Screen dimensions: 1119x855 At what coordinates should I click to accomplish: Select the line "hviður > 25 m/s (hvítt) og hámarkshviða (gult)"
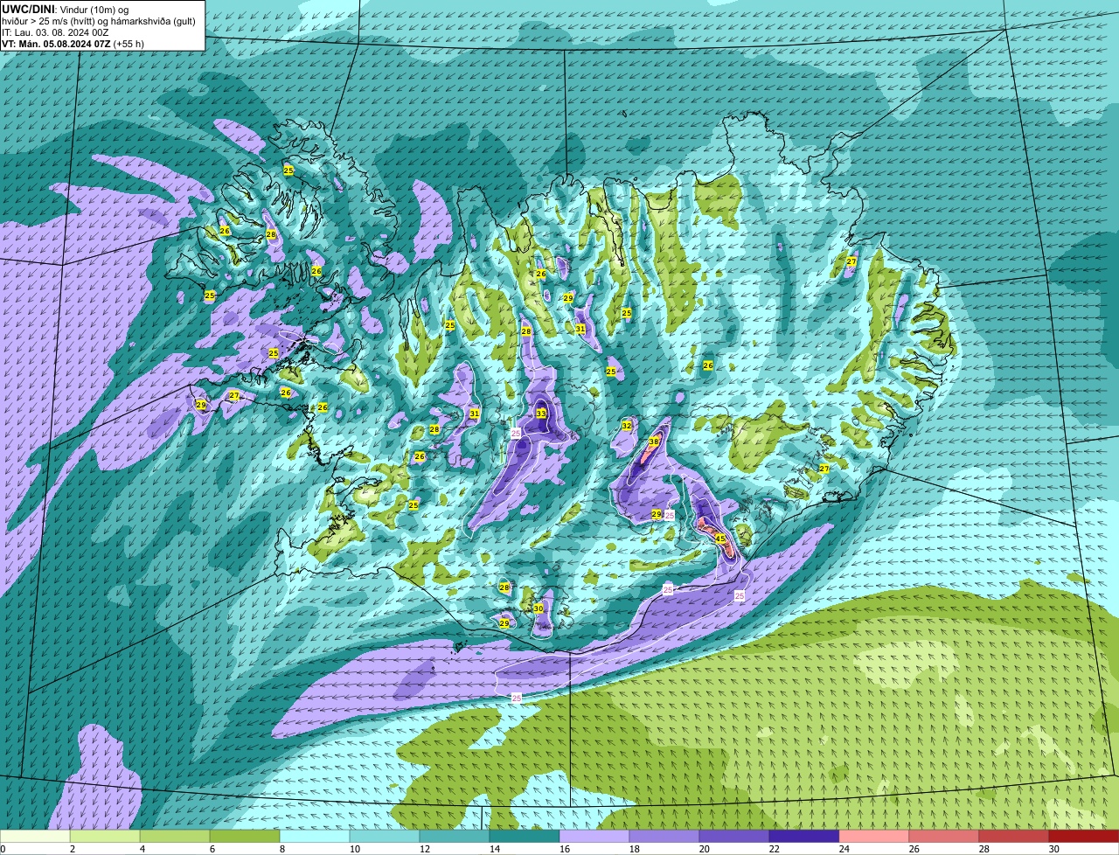click(x=98, y=21)
